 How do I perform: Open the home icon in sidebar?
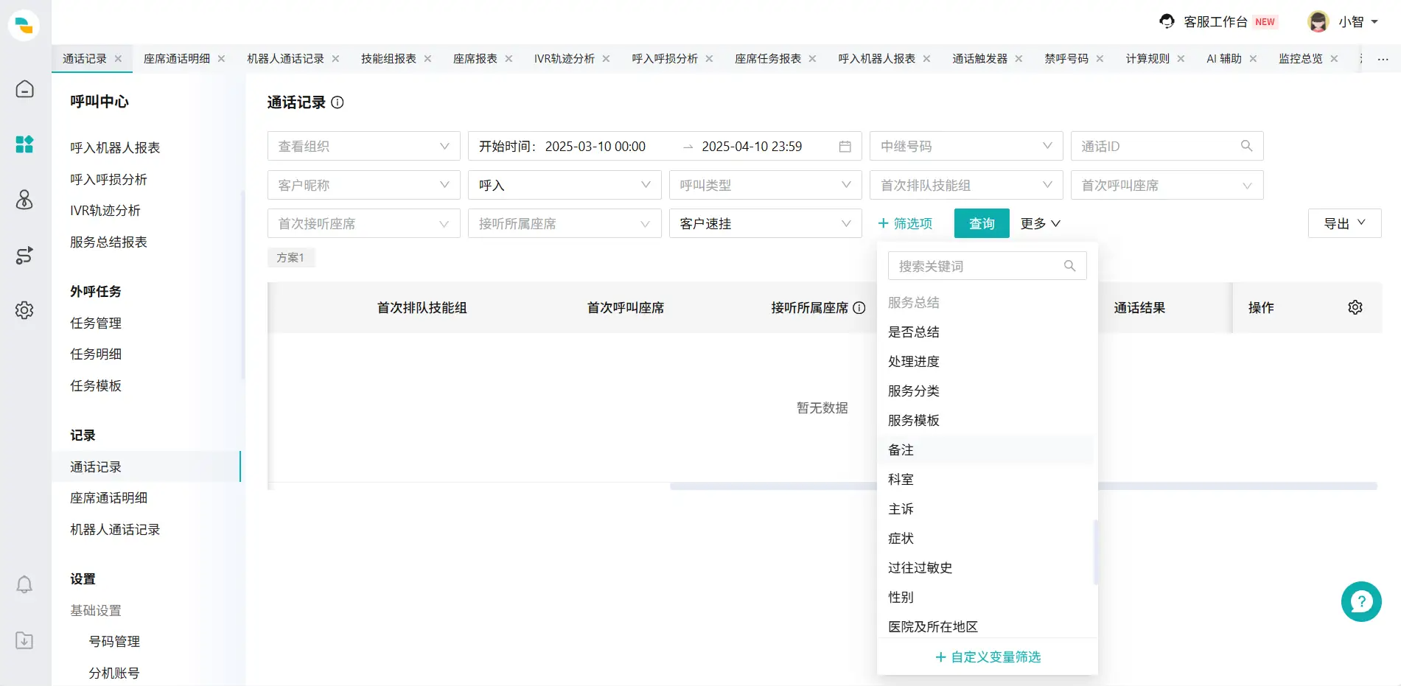(x=24, y=89)
